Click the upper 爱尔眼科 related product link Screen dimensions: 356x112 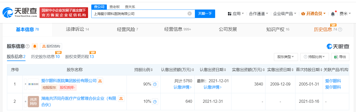[x=333, y=81]
